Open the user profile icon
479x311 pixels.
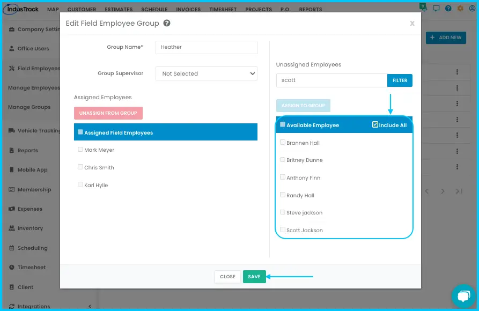472,8
